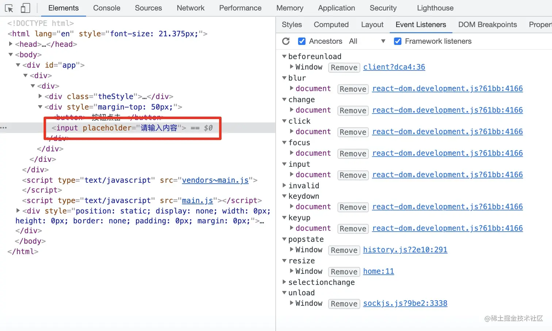Select the html lang="en" element row
The height and width of the screenshot is (331, 552).
pyautogui.click(x=107, y=34)
